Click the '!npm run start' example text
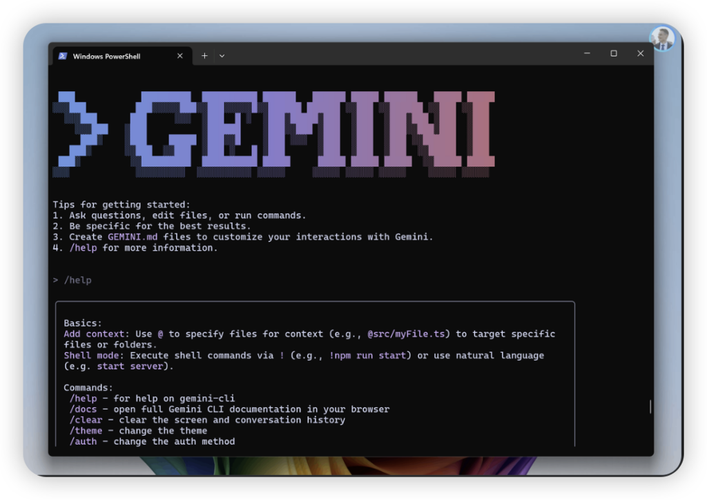 coord(367,355)
